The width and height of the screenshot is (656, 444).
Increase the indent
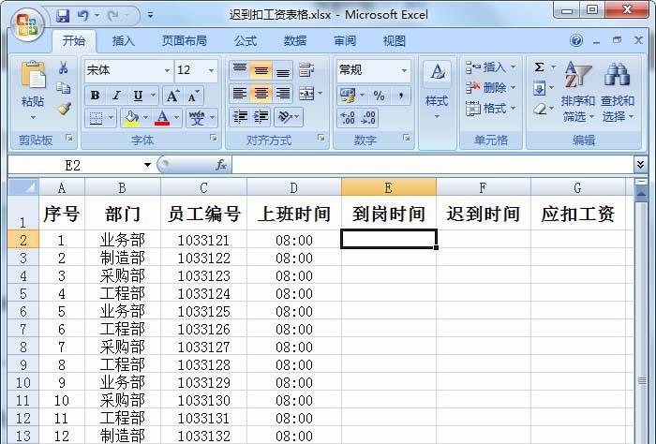click(261, 117)
